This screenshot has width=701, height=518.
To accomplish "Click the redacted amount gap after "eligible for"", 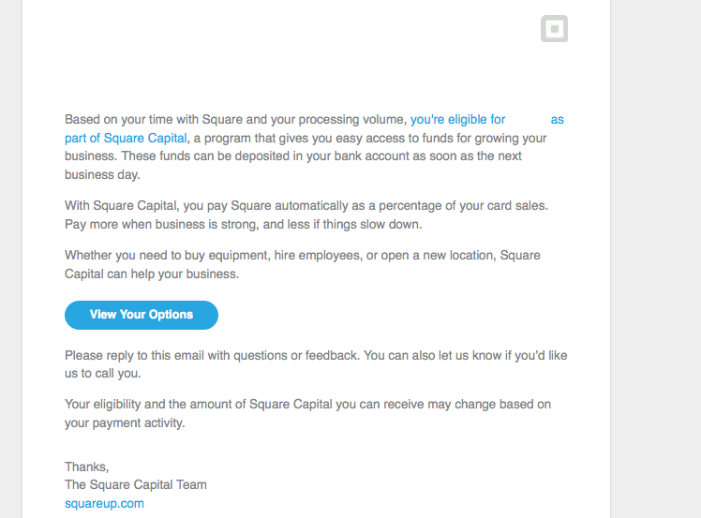I will pos(528,120).
